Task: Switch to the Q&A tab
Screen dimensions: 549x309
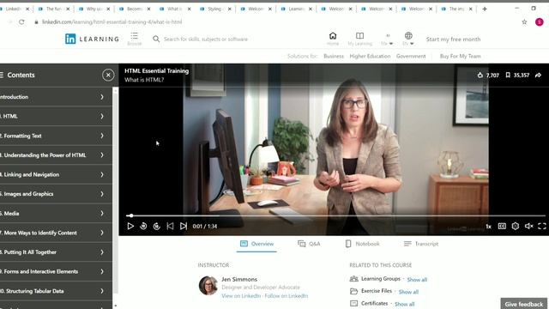Action: [x=309, y=244]
